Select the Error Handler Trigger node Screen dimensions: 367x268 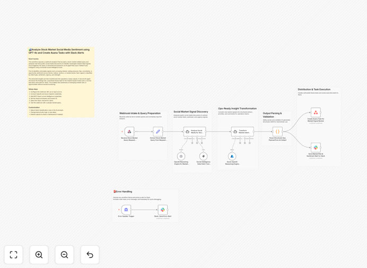(x=126, y=210)
